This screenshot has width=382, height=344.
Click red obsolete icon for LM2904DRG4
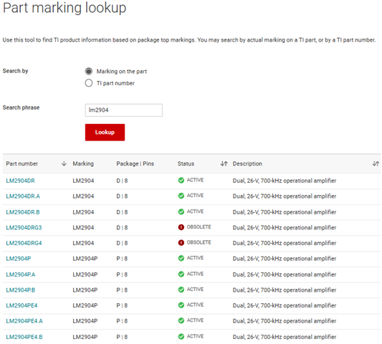pos(181,243)
